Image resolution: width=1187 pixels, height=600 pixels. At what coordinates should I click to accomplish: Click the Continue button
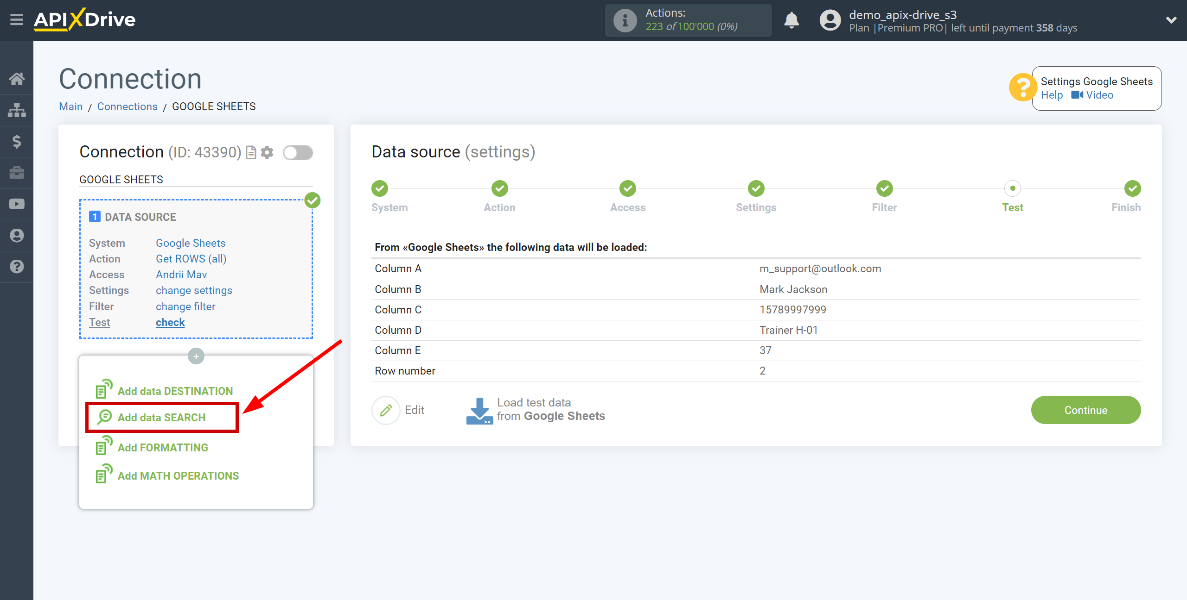1086,410
